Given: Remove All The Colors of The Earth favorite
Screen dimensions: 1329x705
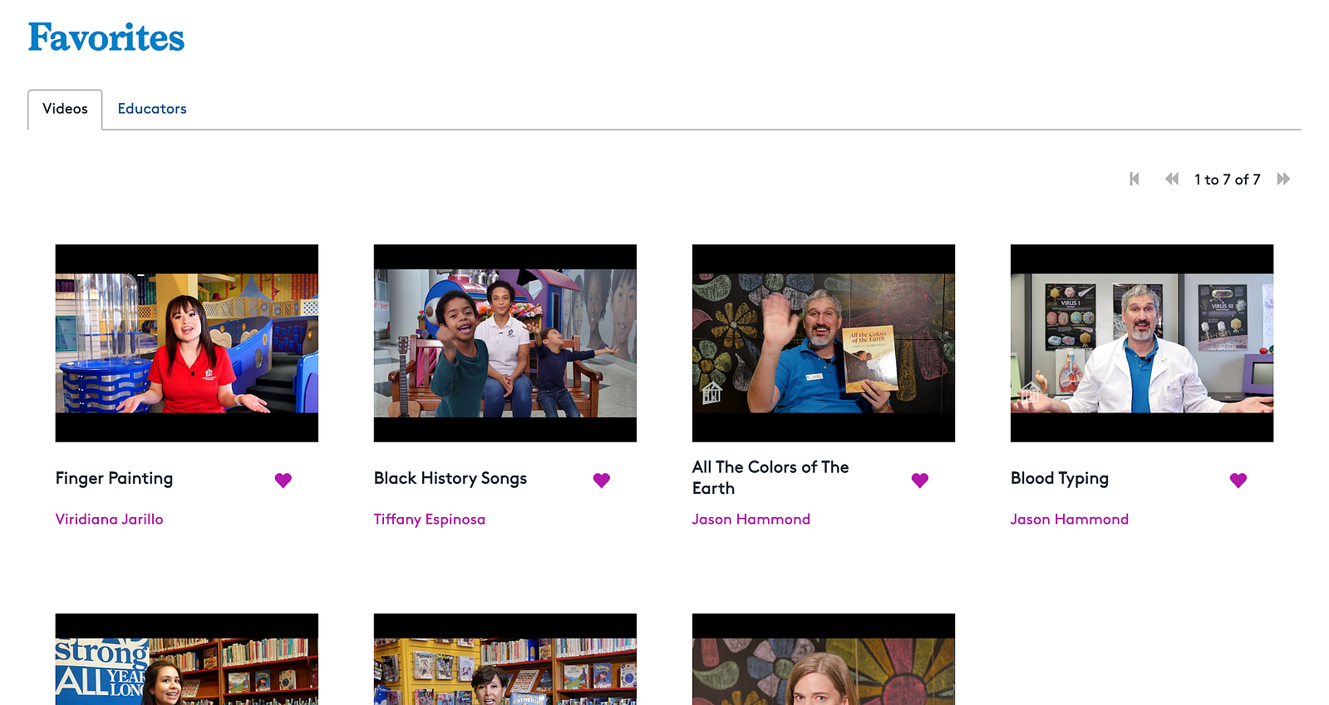Looking at the screenshot, I should click(x=920, y=480).
